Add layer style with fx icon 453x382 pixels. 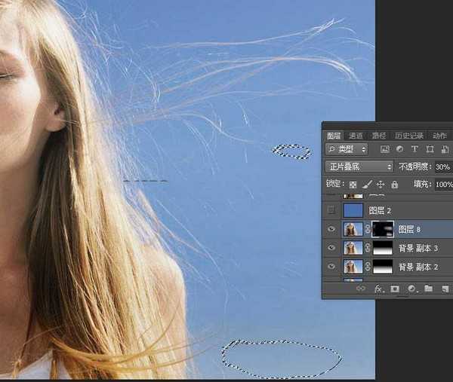377,289
